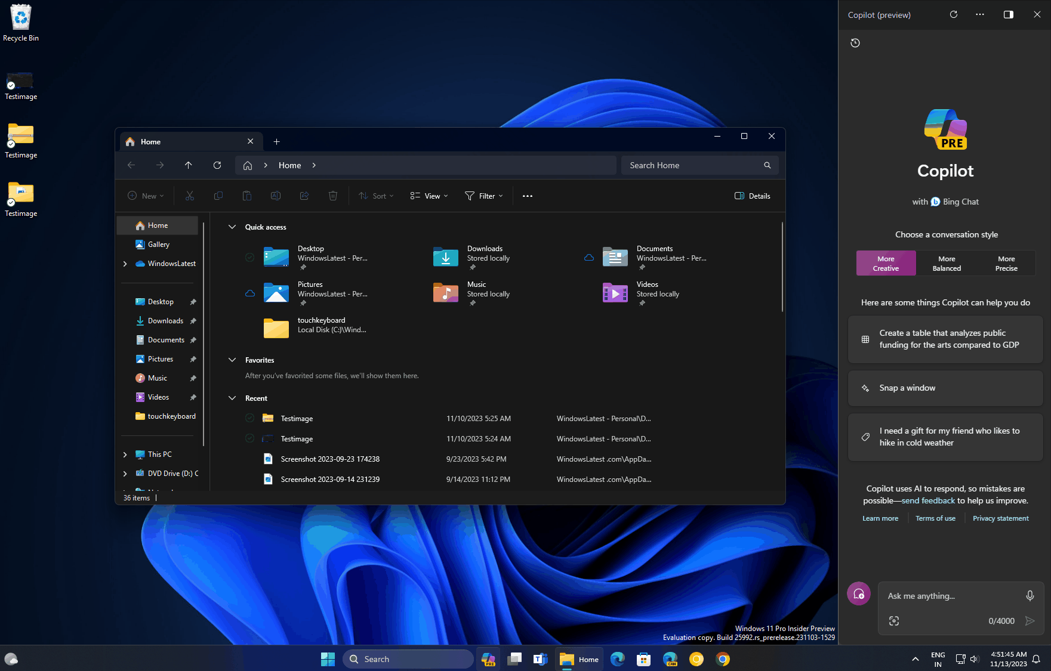Select More Balanced conversation style
Viewport: 1051px width, 671px height.
coord(947,263)
